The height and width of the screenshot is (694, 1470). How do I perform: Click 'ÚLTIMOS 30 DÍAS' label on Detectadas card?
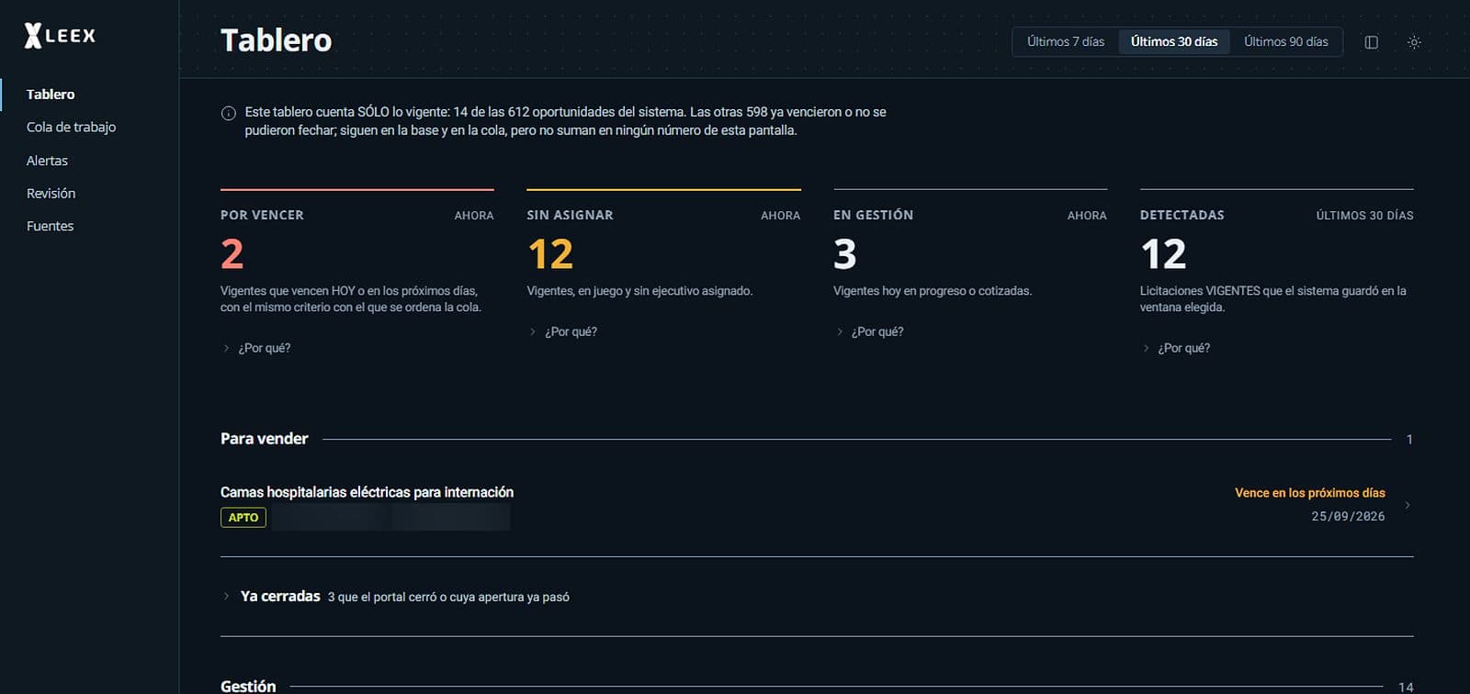(1364, 216)
